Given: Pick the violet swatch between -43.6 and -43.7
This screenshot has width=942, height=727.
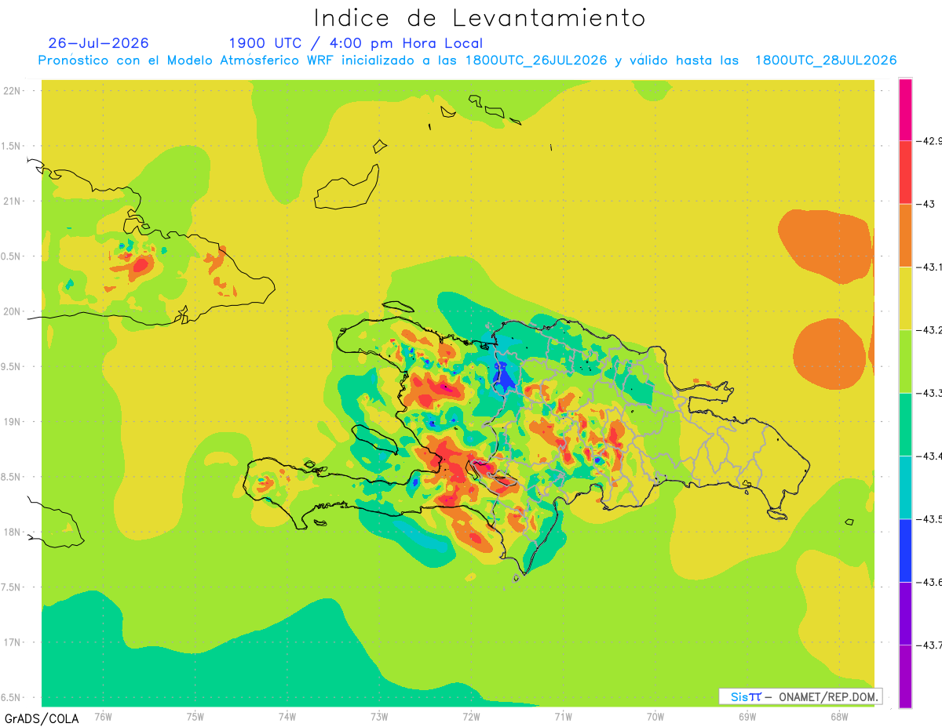Looking at the screenshot, I should 905,613.
